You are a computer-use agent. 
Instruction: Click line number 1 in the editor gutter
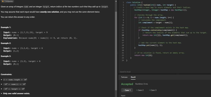point(123,2)
